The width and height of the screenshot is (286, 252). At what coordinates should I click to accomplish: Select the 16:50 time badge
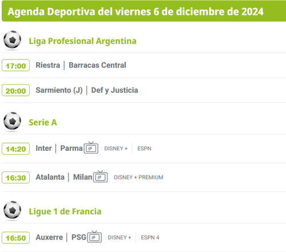coord(15,238)
